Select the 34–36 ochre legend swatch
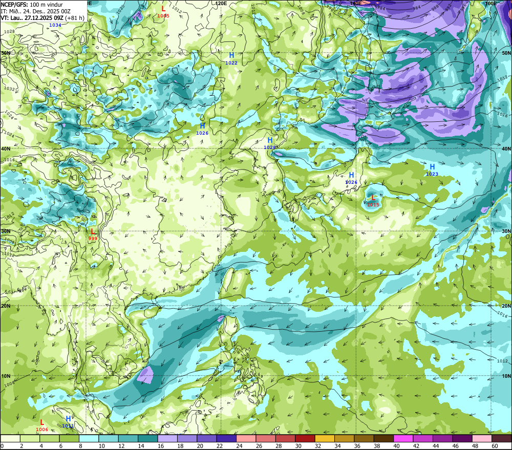 (x=344, y=438)
